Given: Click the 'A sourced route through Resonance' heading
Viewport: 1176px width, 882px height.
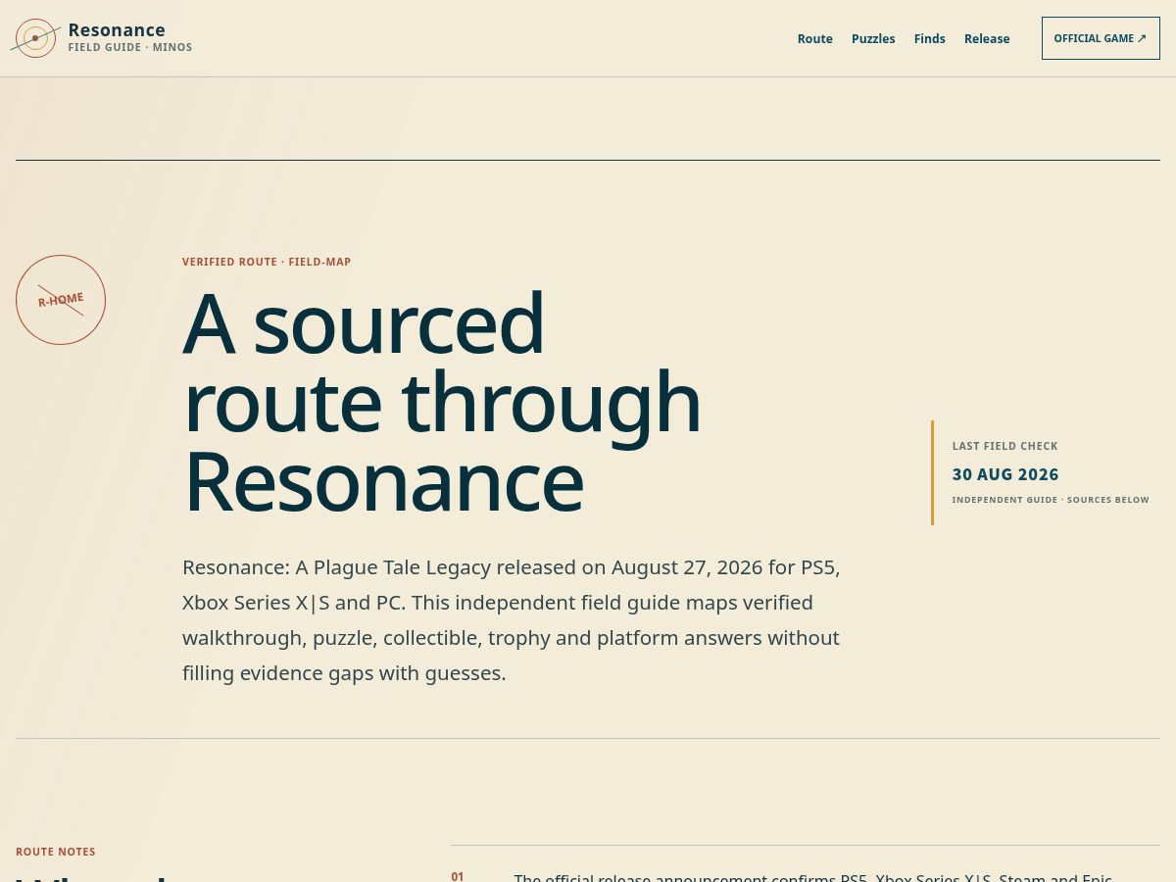Looking at the screenshot, I should 442,402.
